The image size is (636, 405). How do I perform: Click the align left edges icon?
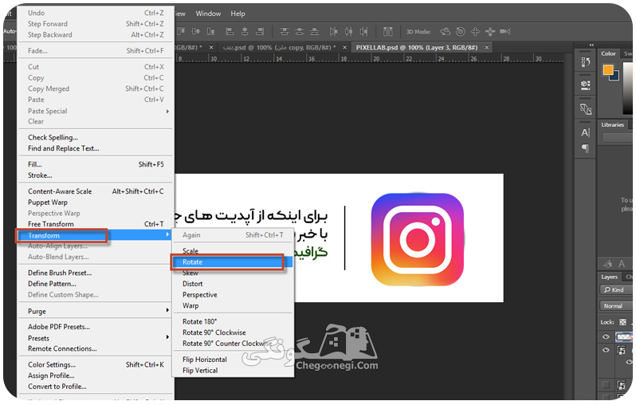pyautogui.click(x=230, y=31)
